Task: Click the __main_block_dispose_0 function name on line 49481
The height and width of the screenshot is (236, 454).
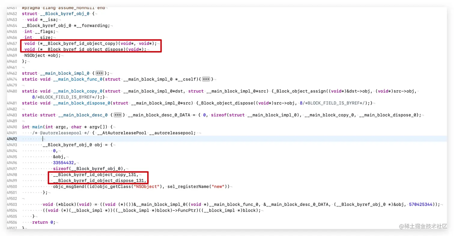Action: pos(82,103)
